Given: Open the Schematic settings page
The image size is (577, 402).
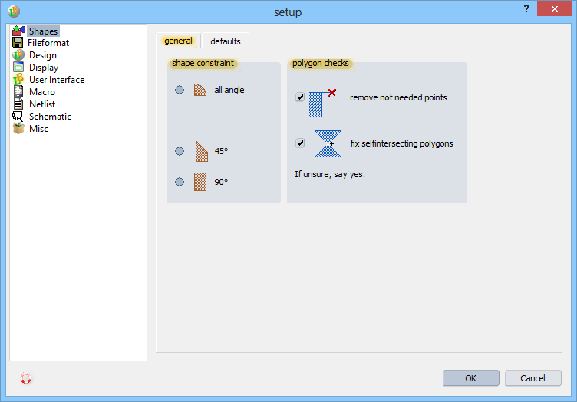Looking at the screenshot, I should coord(50,116).
